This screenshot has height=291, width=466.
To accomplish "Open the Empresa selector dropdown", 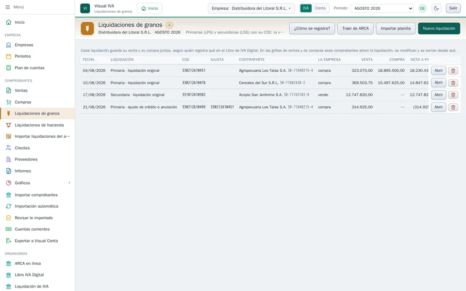I will (251, 8).
